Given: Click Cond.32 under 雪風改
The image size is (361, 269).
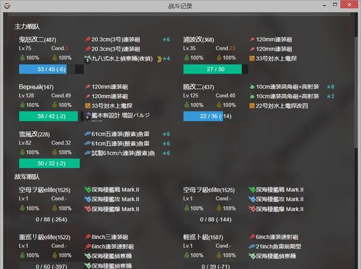Looking at the screenshot, I should click(x=61, y=143).
